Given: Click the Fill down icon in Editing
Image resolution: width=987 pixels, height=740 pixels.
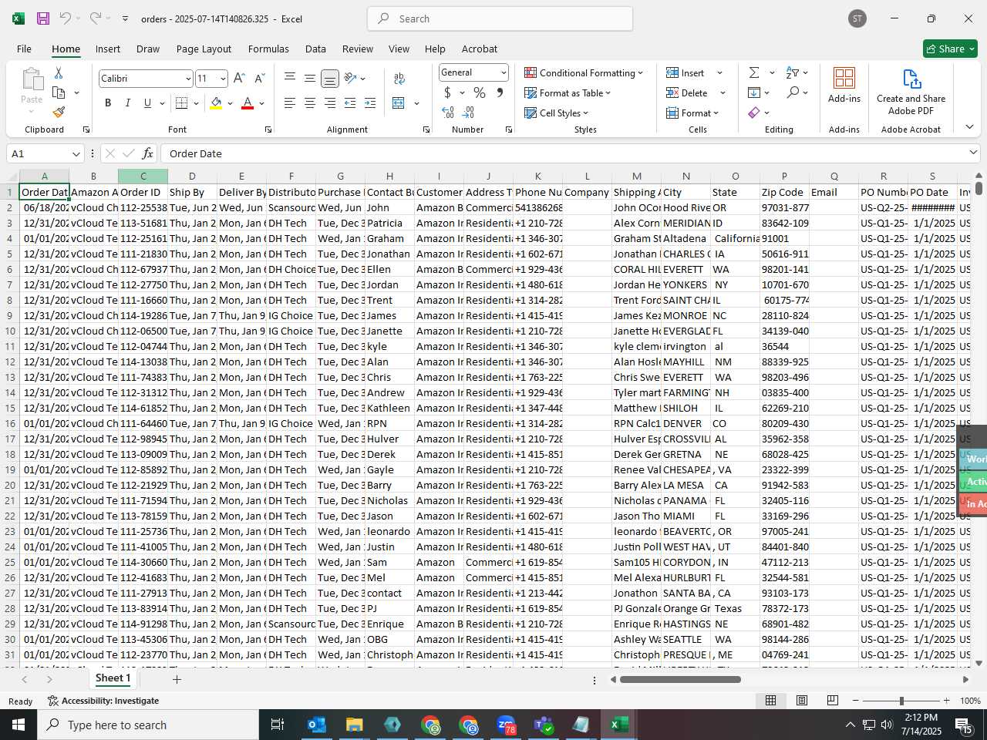Looking at the screenshot, I should [x=754, y=92].
